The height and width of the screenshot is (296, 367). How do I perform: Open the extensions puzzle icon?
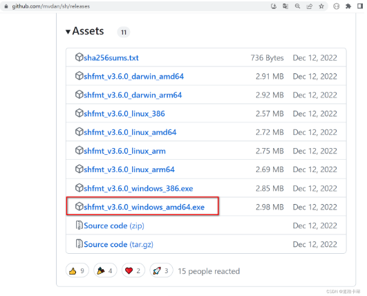pyautogui.click(x=348, y=6)
